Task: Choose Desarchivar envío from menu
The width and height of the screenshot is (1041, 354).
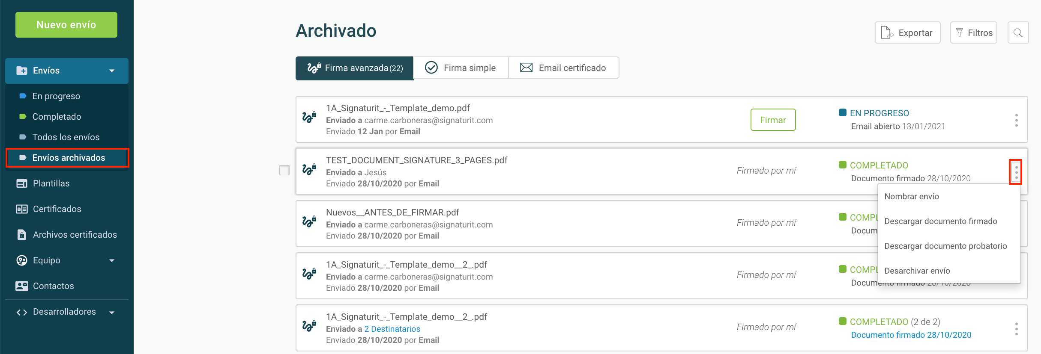Action: click(x=917, y=271)
